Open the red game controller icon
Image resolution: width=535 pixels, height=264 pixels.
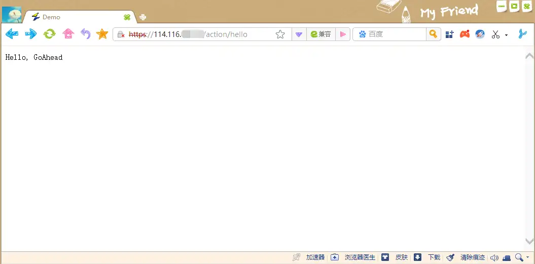pos(465,34)
